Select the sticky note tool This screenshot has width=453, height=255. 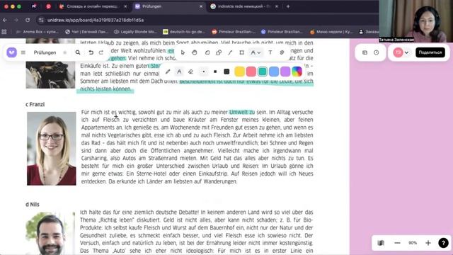(207, 52)
